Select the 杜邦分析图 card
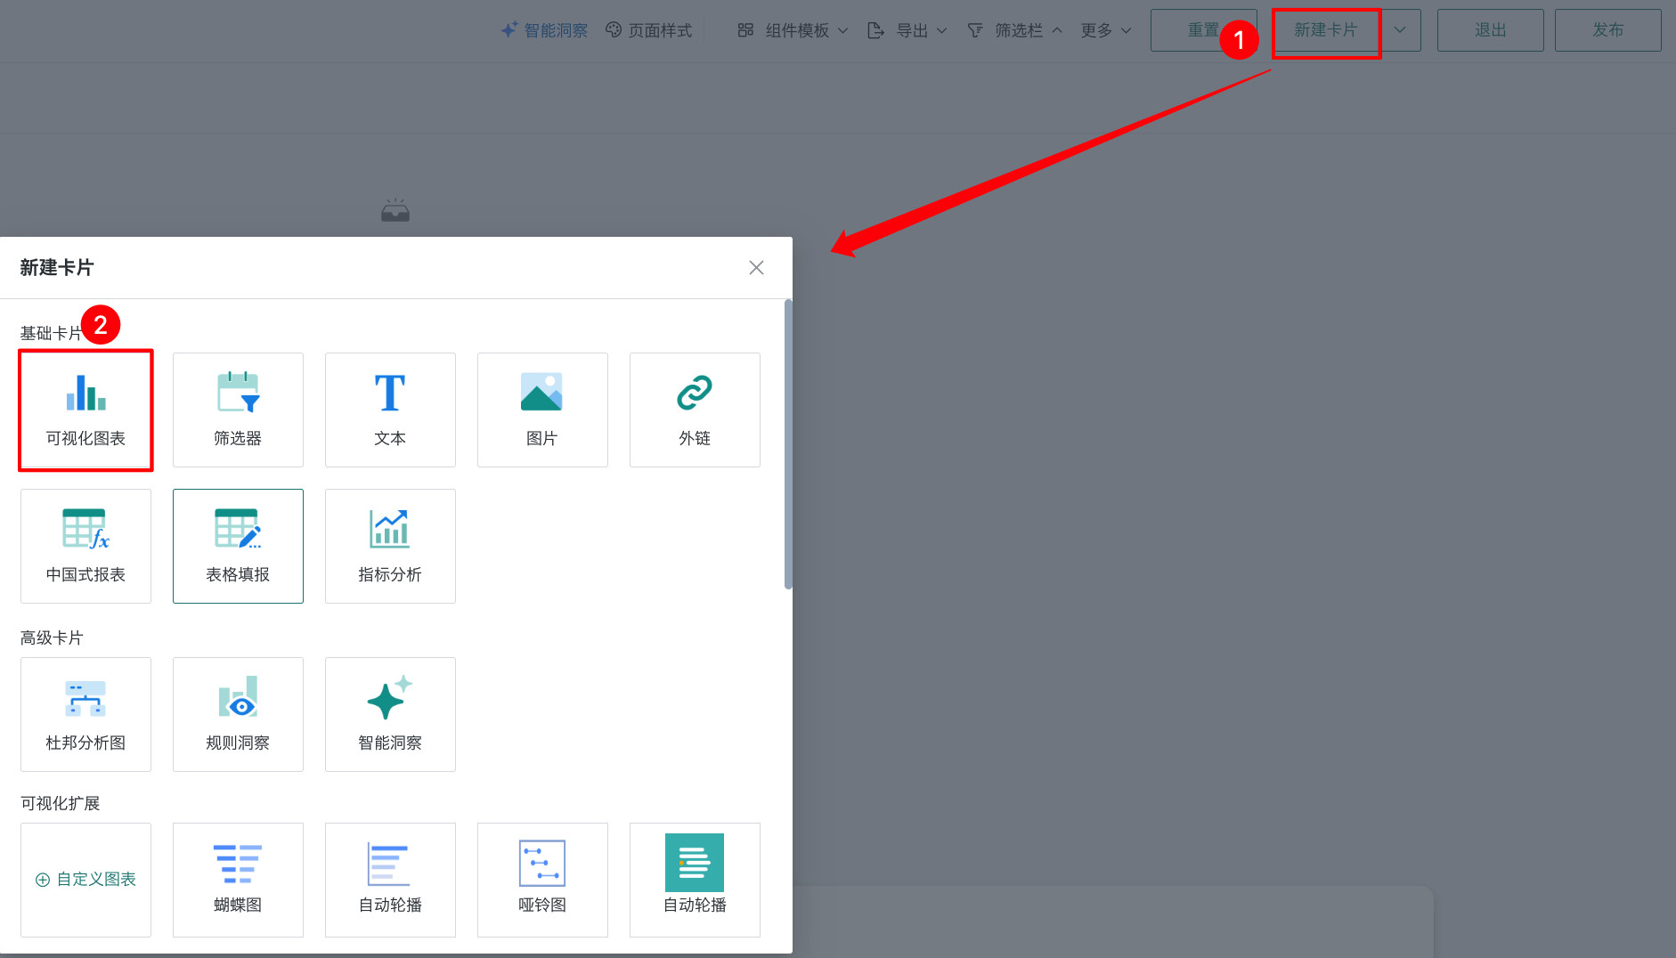 85,714
